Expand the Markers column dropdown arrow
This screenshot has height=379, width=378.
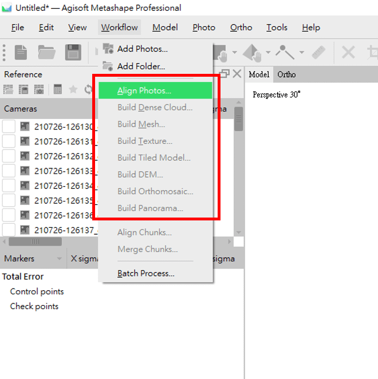59,259
